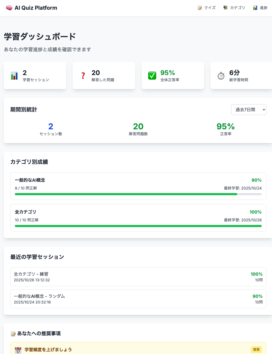272x354 pixels.
Task: Click the 全カテゴリ progress bar
Action: (138, 226)
